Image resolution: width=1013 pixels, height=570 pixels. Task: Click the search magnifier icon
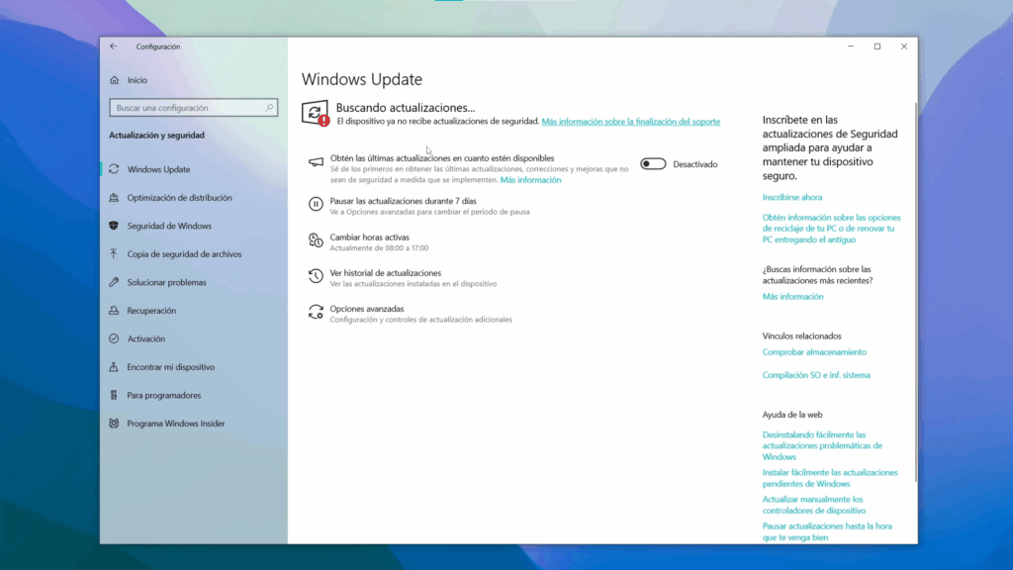click(x=269, y=108)
